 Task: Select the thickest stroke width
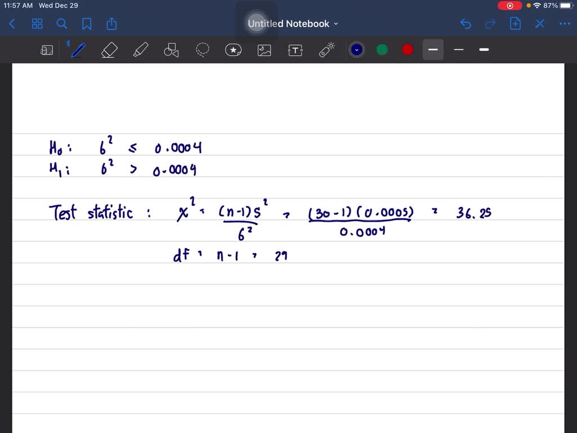(484, 50)
